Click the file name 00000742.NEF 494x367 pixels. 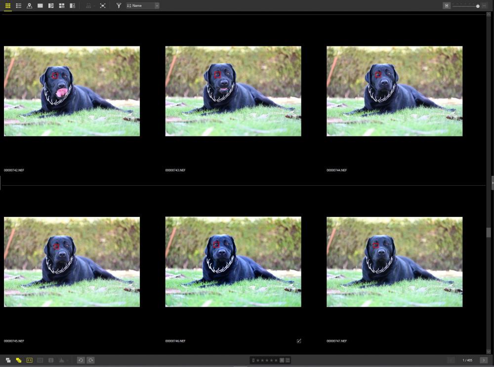click(14, 170)
